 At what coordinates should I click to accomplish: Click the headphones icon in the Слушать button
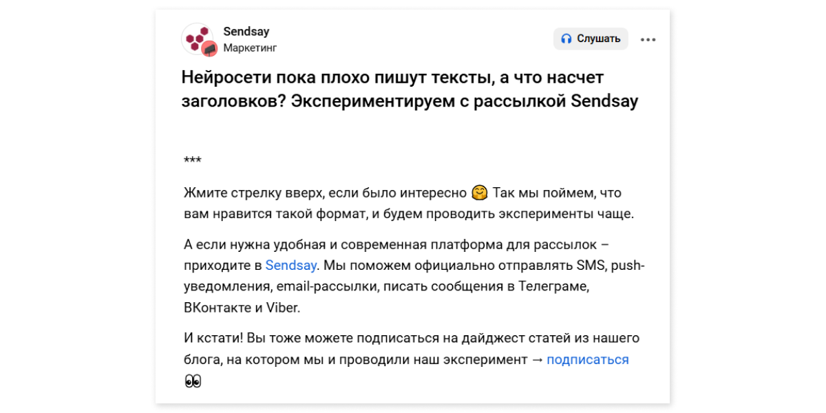coord(566,39)
